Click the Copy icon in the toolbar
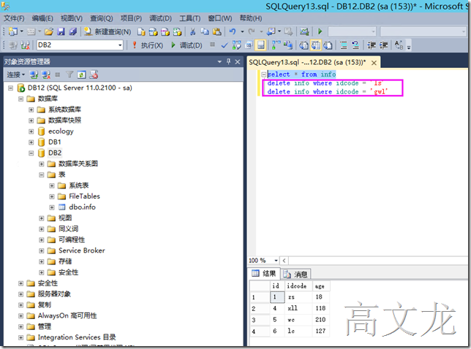The image size is (471, 349). click(x=205, y=32)
